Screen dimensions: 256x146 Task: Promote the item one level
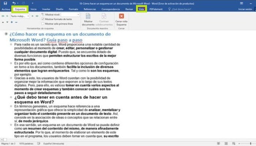click(x=7, y=16)
